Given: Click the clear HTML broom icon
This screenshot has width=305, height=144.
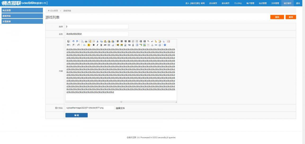Looking at the screenshot, I should click(x=156, y=41).
